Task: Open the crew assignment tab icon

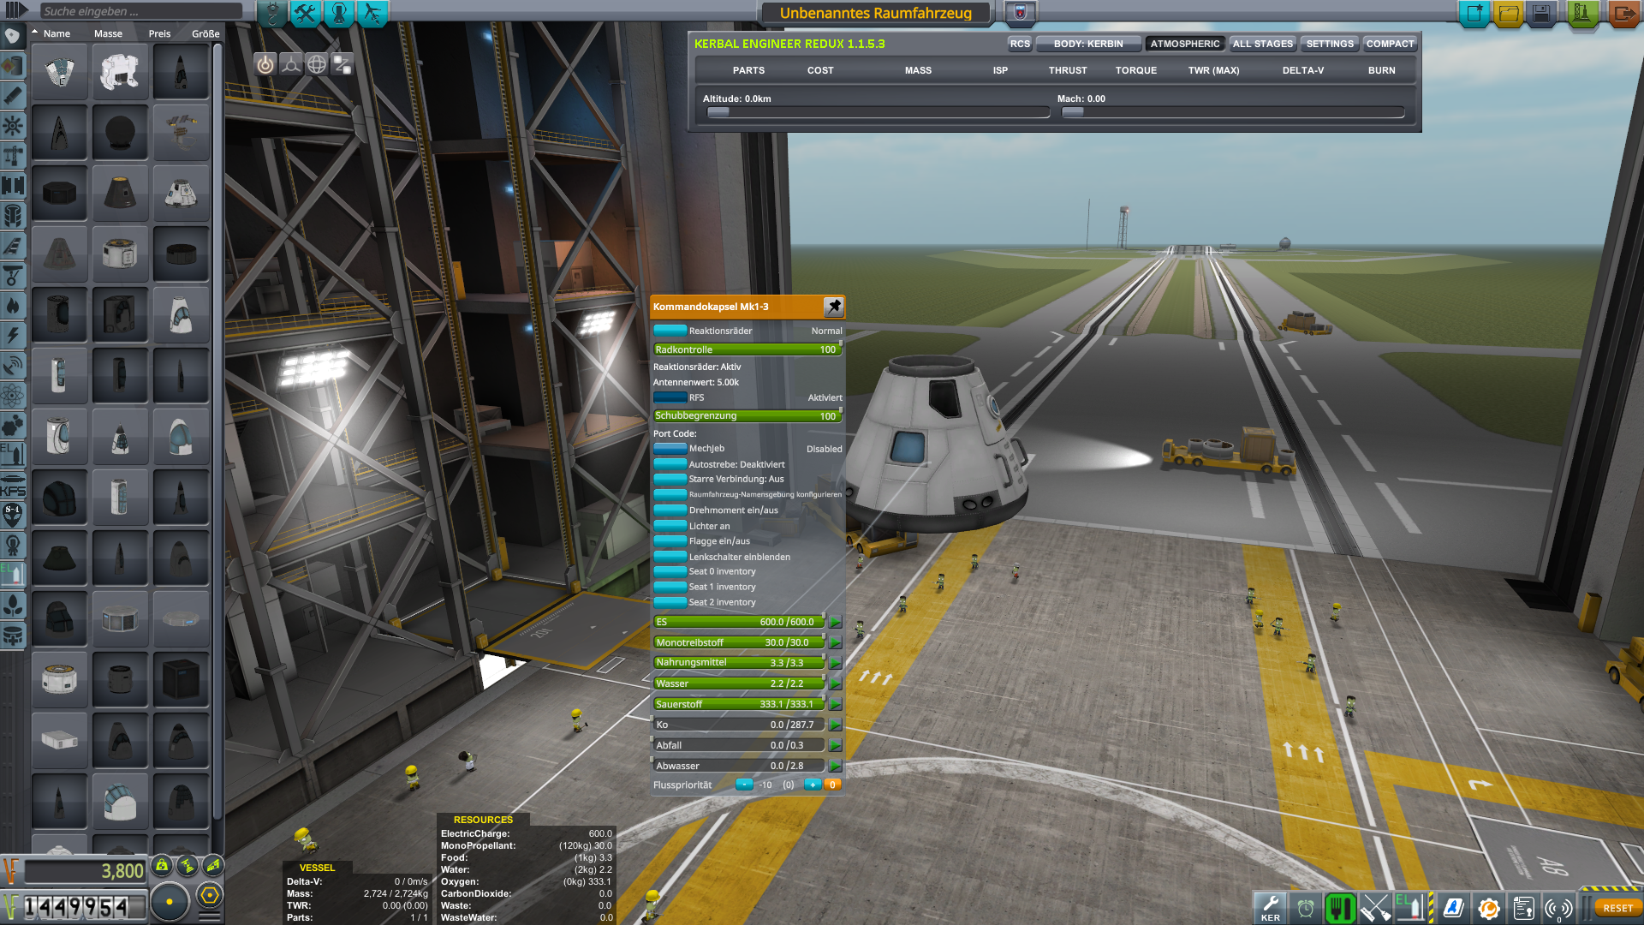Action: 339,14
